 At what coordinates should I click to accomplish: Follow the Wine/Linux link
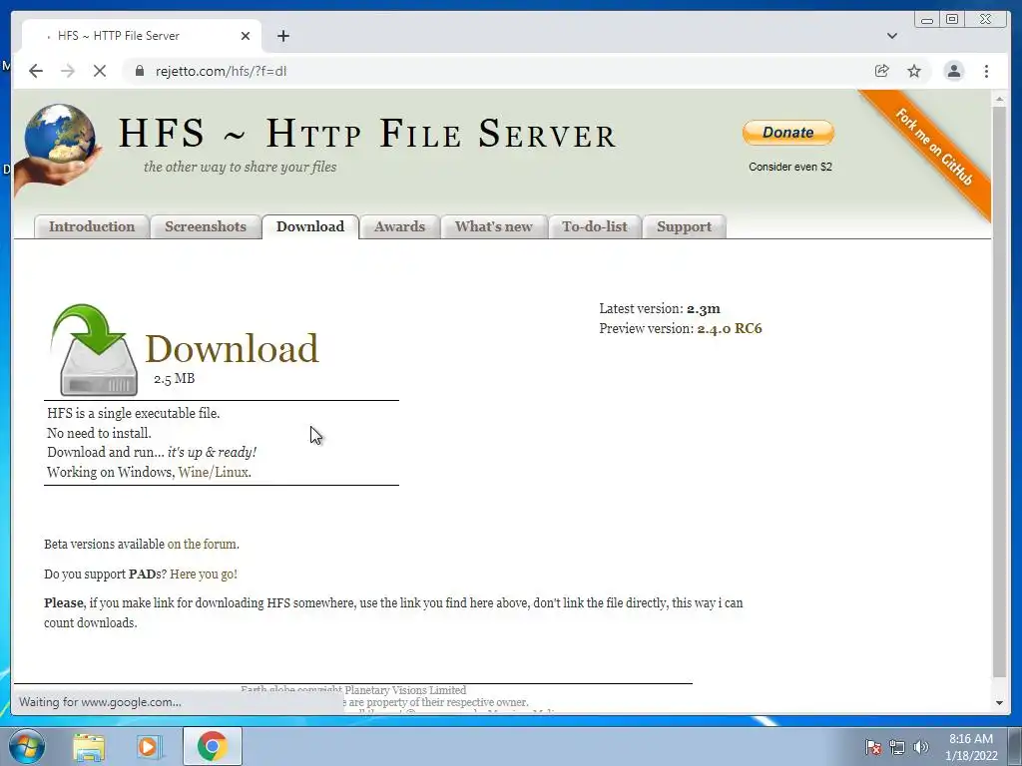[x=214, y=472]
